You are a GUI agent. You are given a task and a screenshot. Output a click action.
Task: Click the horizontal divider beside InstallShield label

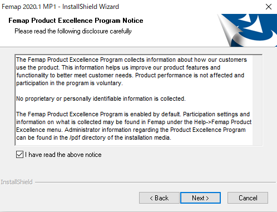155,183
